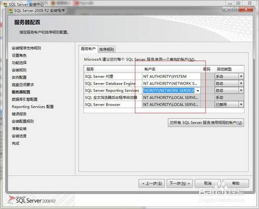The width and height of the screenshot is (259, 209).
Task: Expand account name dropdown for Reporting Services
Action: [198, 91]
